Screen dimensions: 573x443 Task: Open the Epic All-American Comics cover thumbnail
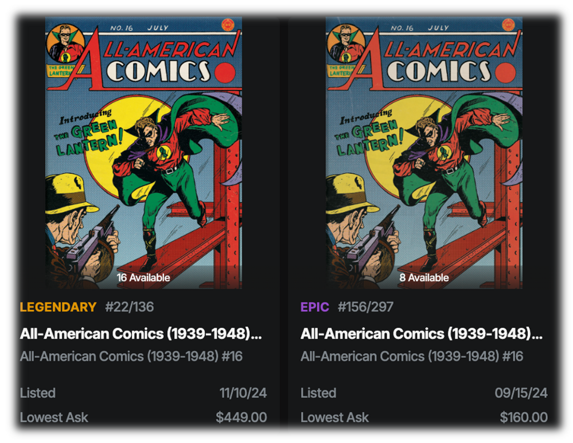424,153
